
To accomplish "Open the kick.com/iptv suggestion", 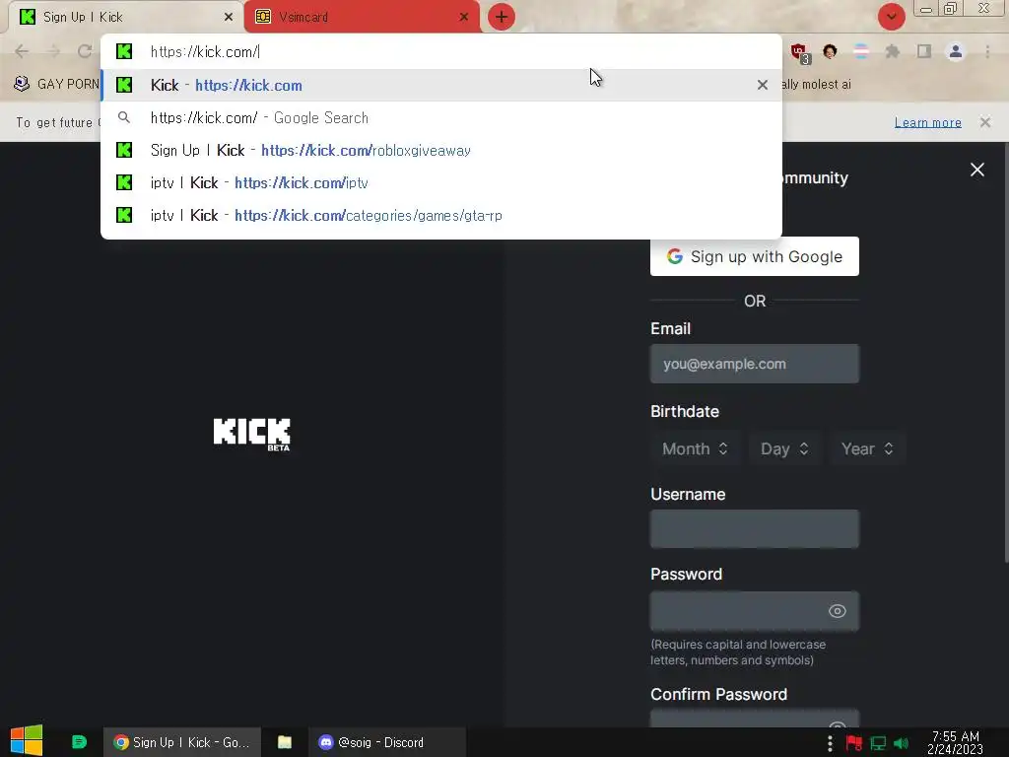I will 441,182.
